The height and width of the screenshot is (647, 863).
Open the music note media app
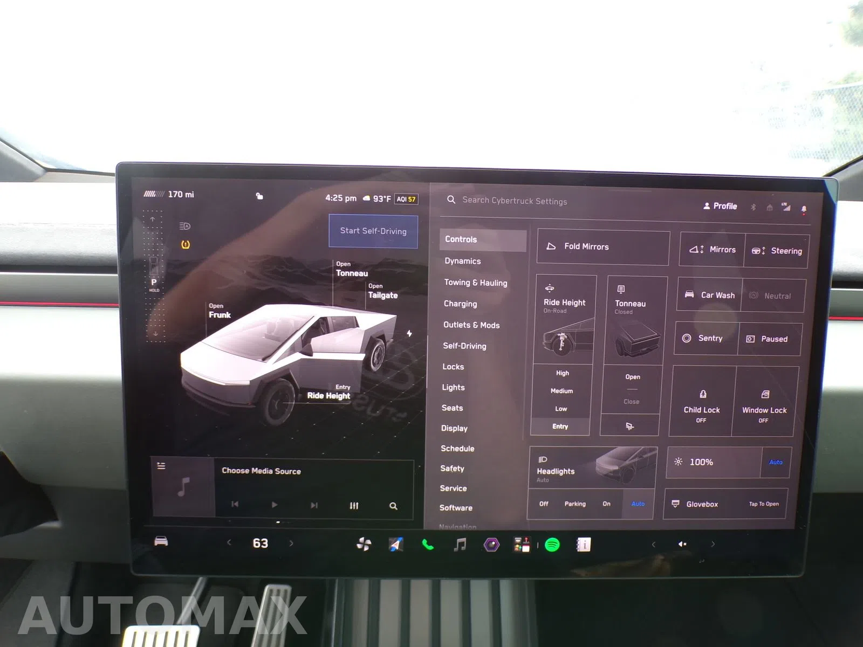point(460,545)
